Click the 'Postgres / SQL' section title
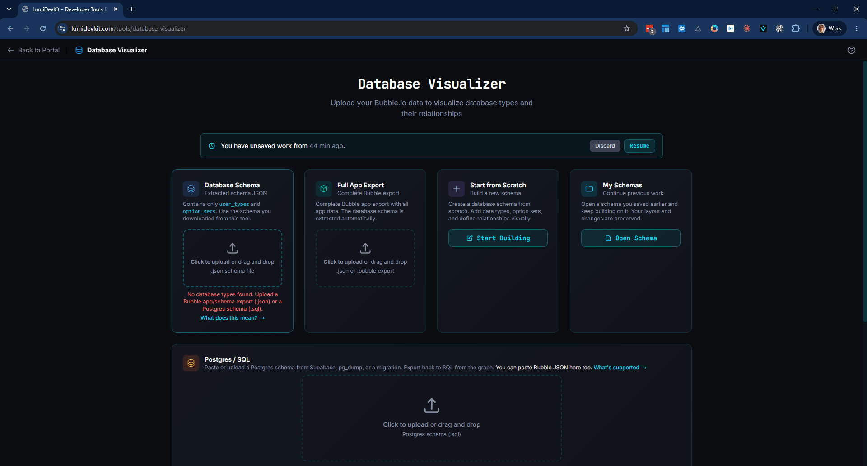The image size is (867, 466). coord(227,359)
